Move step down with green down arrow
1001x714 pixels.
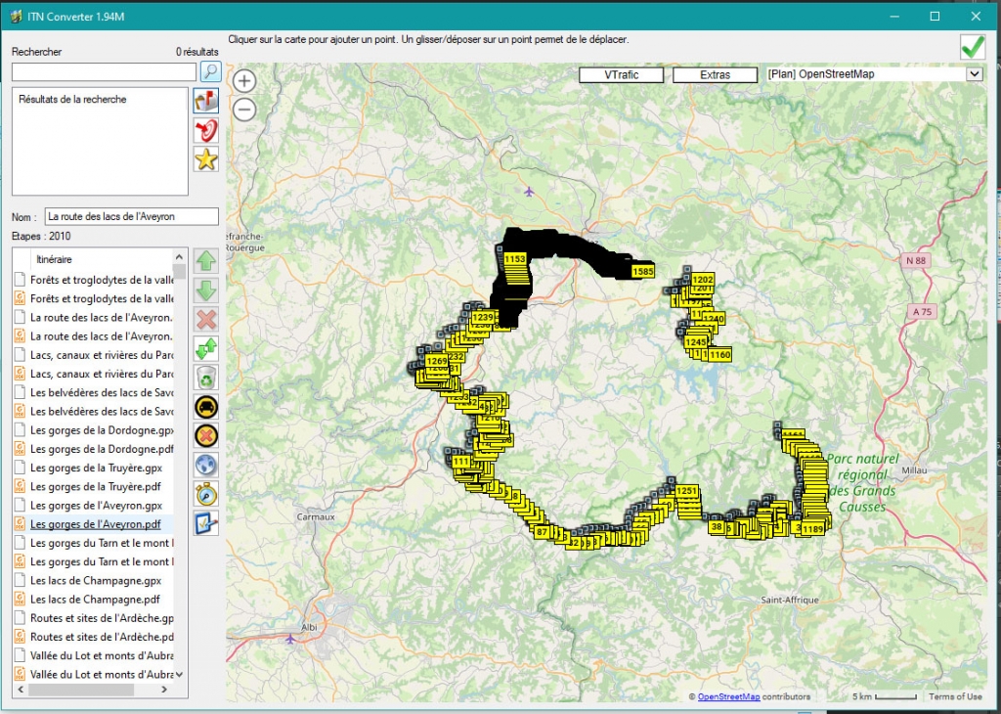(x=206, y=290)
